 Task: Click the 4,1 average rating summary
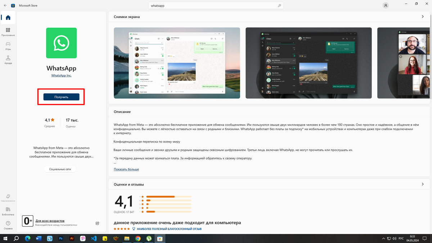50,122
